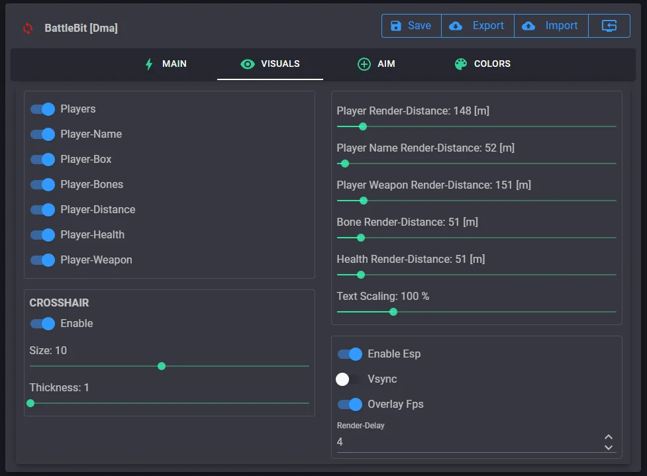Disable the Crosshair Enable toggle
The height and width of the screenshot is (476, 647).
coord(42,324)
